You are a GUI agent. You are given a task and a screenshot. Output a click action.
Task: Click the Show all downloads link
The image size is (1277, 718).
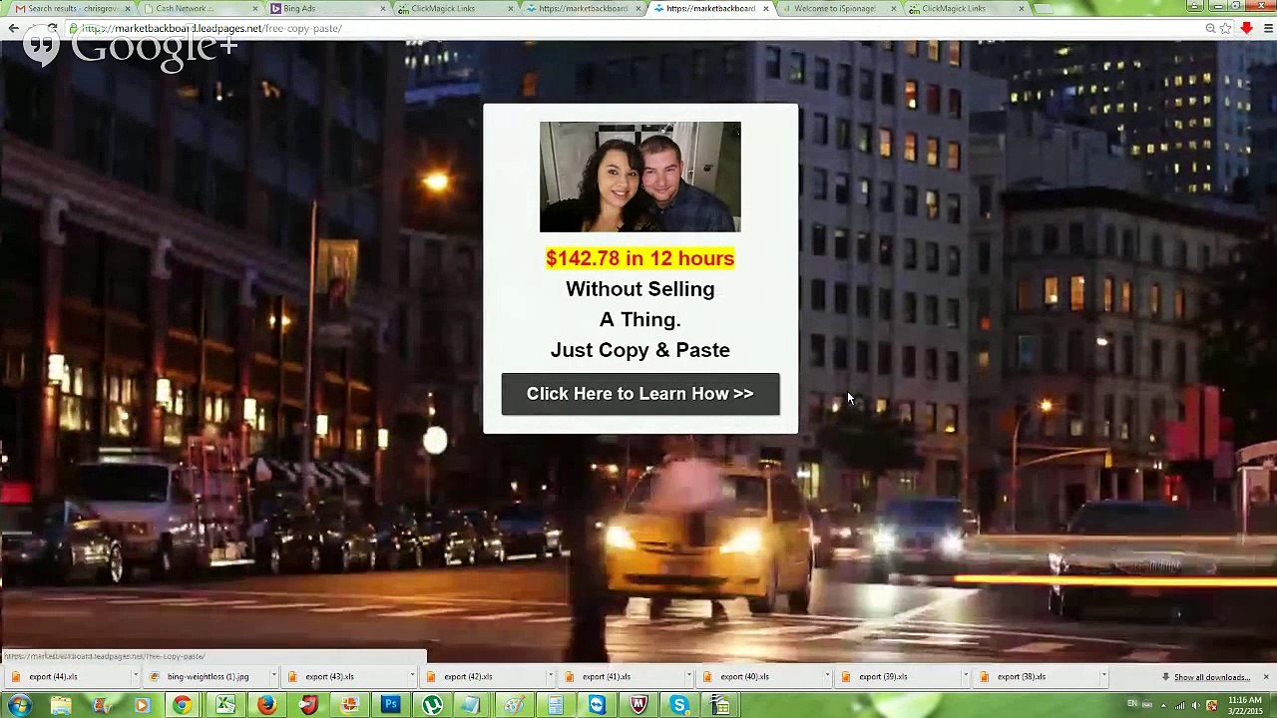[x=1211, y=677]
